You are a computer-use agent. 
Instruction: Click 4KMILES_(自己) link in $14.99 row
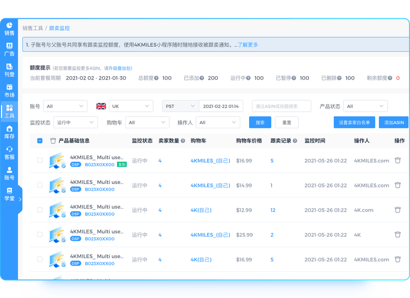(210, 185)
